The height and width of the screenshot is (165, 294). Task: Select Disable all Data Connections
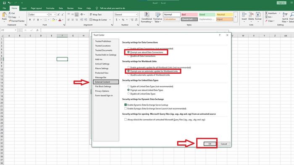click(129, 56)
